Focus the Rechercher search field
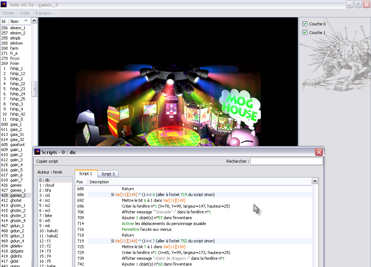 [286, 161]
